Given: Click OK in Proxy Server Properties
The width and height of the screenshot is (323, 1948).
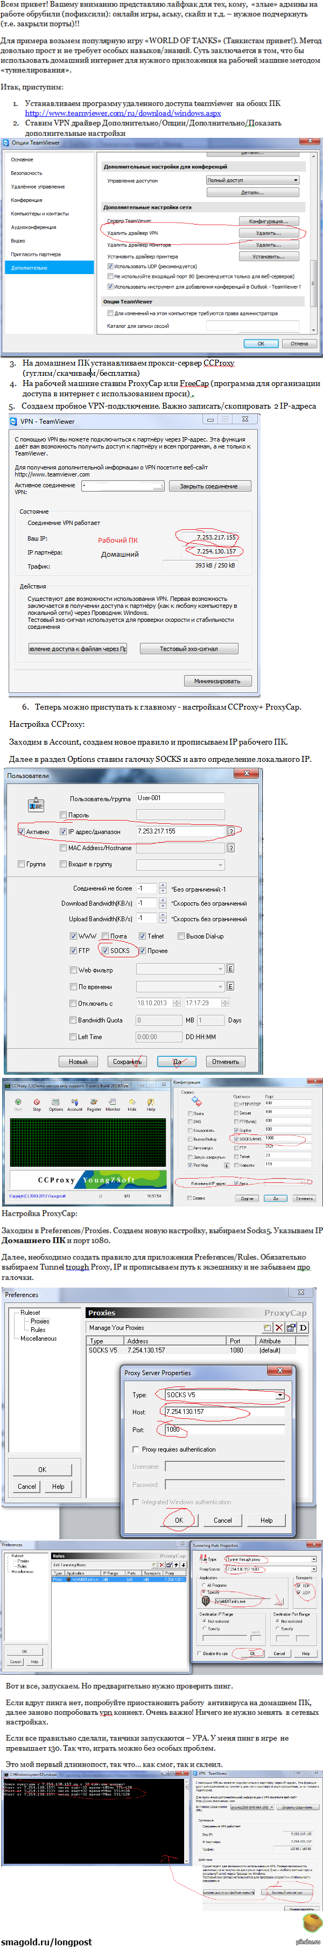Looking at the screenshot, I should coord(179,1519).
